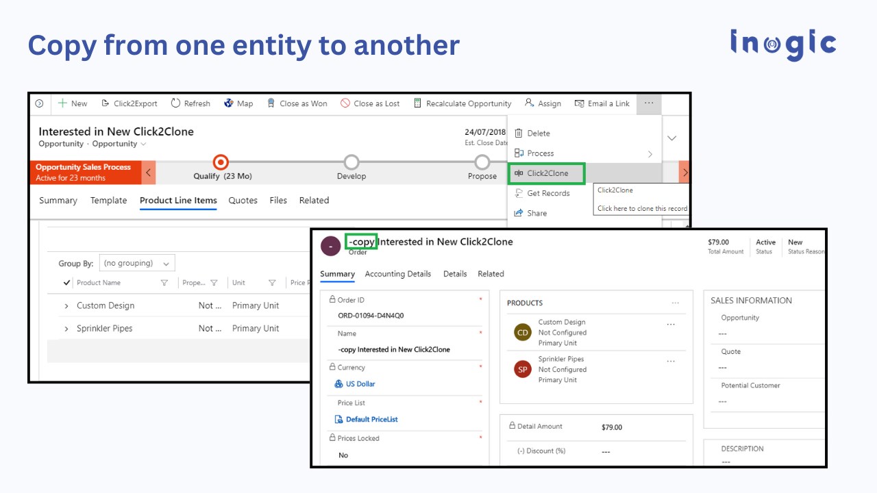The width and height of the screenshot is (877, 493).
Task: Open the opportunity Related tab
Action: (314, 201)
